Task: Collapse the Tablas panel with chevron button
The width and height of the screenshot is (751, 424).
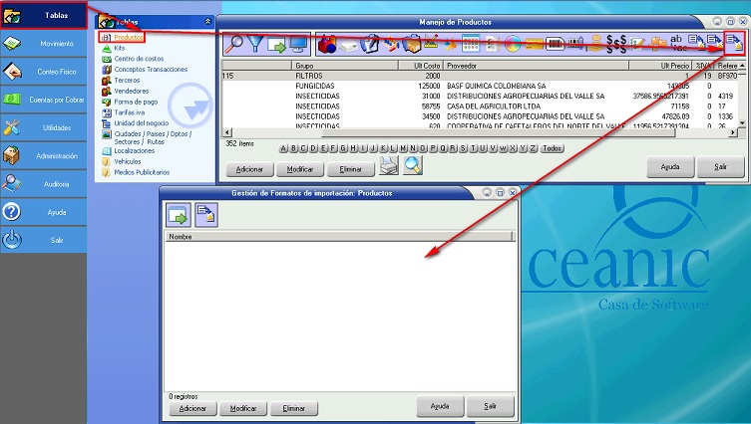Action: tap(207, 21)
